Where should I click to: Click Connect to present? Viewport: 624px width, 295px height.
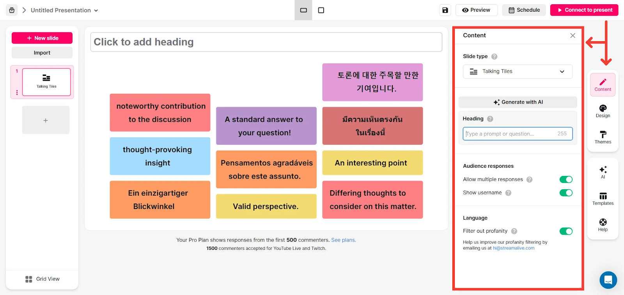click(x=584, y=10)
